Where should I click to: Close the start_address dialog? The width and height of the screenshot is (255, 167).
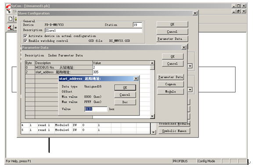point(136,79)
